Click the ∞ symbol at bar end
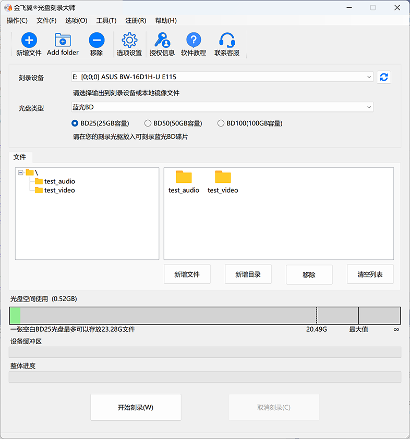Screen dimensions: 410x439 point(396,330)
